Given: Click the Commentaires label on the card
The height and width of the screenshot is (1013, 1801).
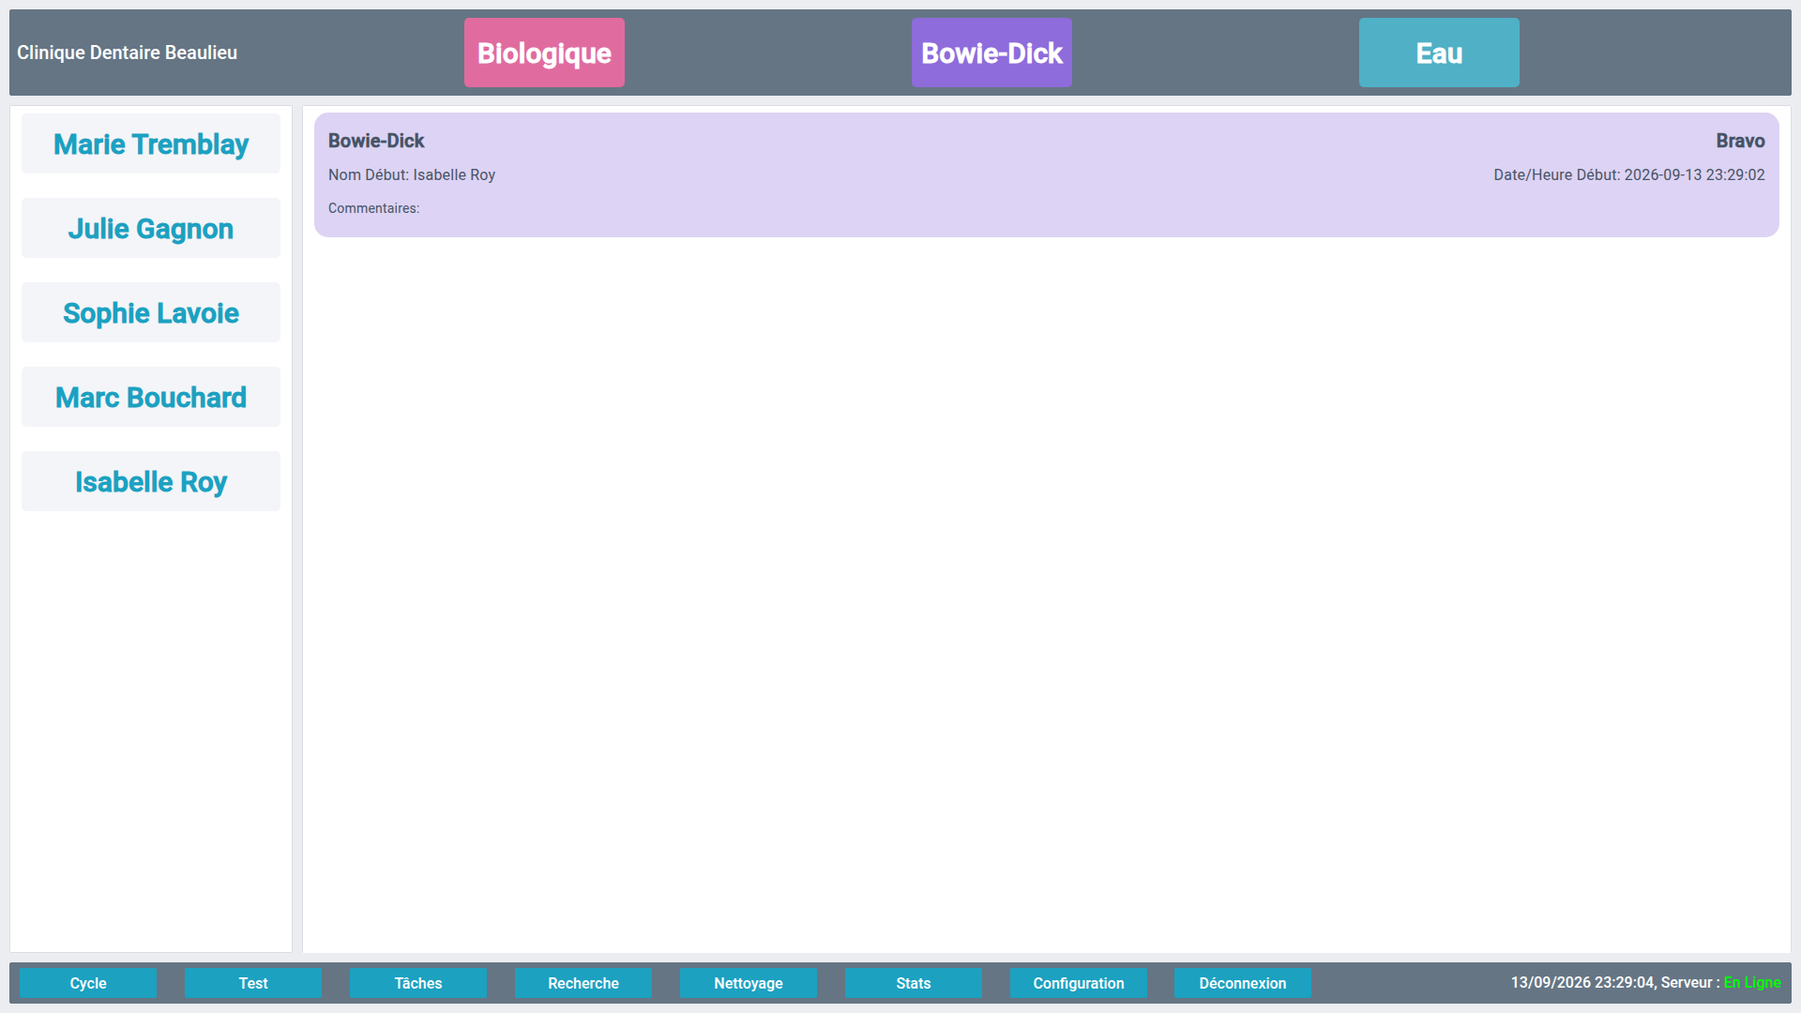Looking at the screenshot, I should point(373,208).
